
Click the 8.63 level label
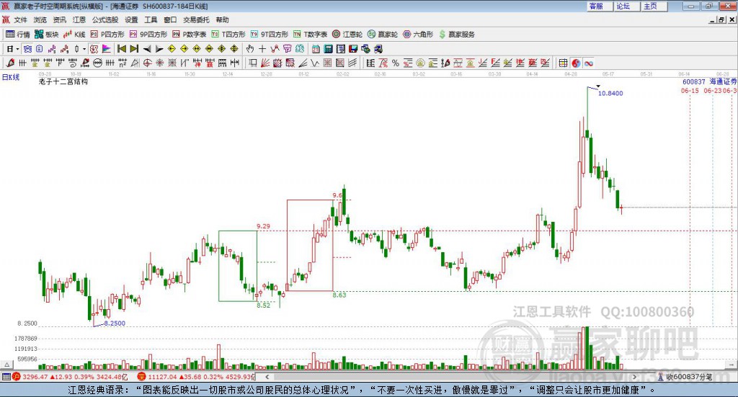pos(339,295)
